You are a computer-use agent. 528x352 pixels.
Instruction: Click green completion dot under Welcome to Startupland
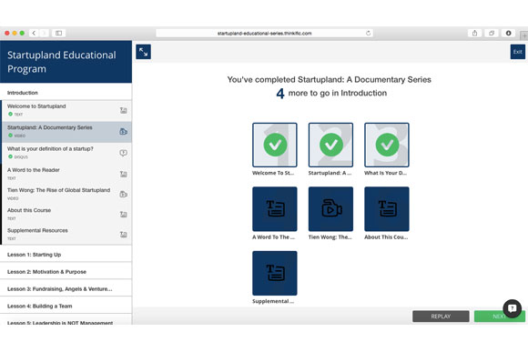[10, 114]
